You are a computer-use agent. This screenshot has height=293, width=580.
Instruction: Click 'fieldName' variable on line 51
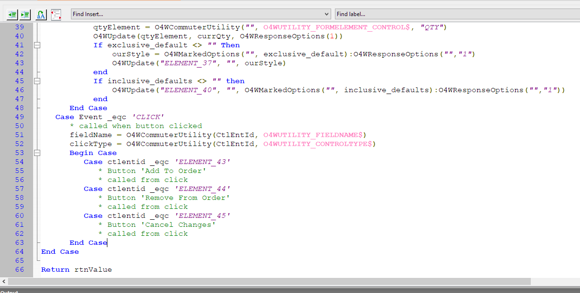click(91, 135)
